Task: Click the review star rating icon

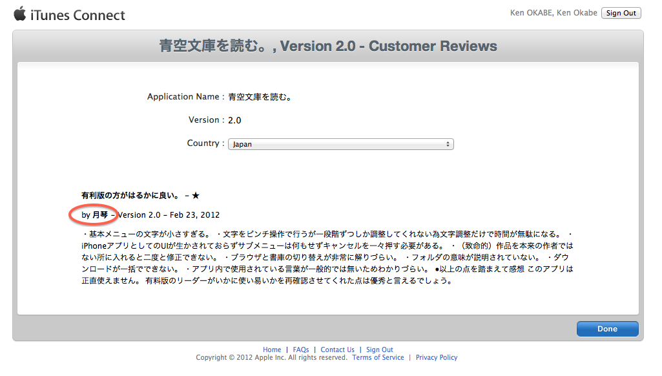Action: coord(196,196)
